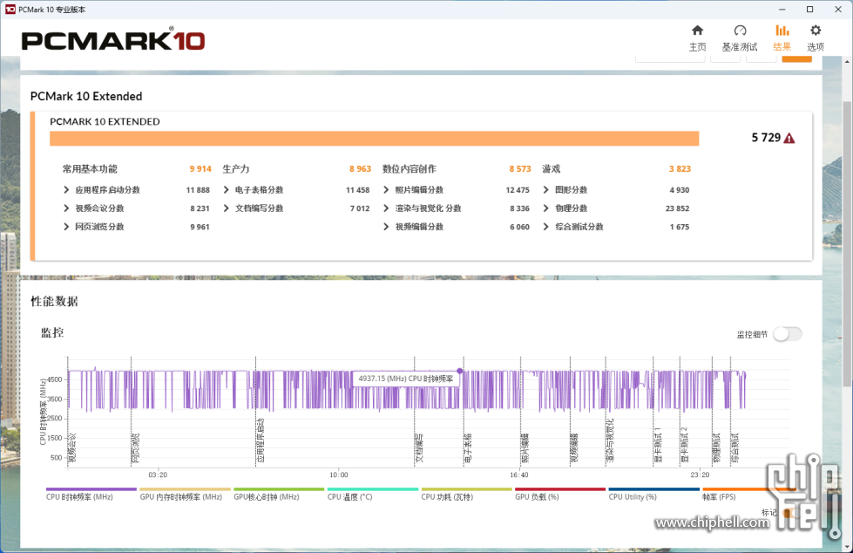Viewport: 853px width, 553px height.
Task: Open 选项 settings gear icon
Action: point(816,38)
